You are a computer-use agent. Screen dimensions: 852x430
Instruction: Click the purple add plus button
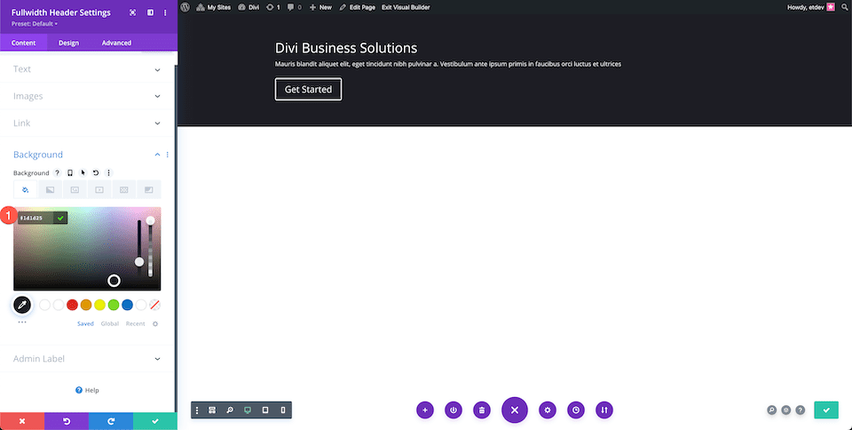(x=425, y=410)
